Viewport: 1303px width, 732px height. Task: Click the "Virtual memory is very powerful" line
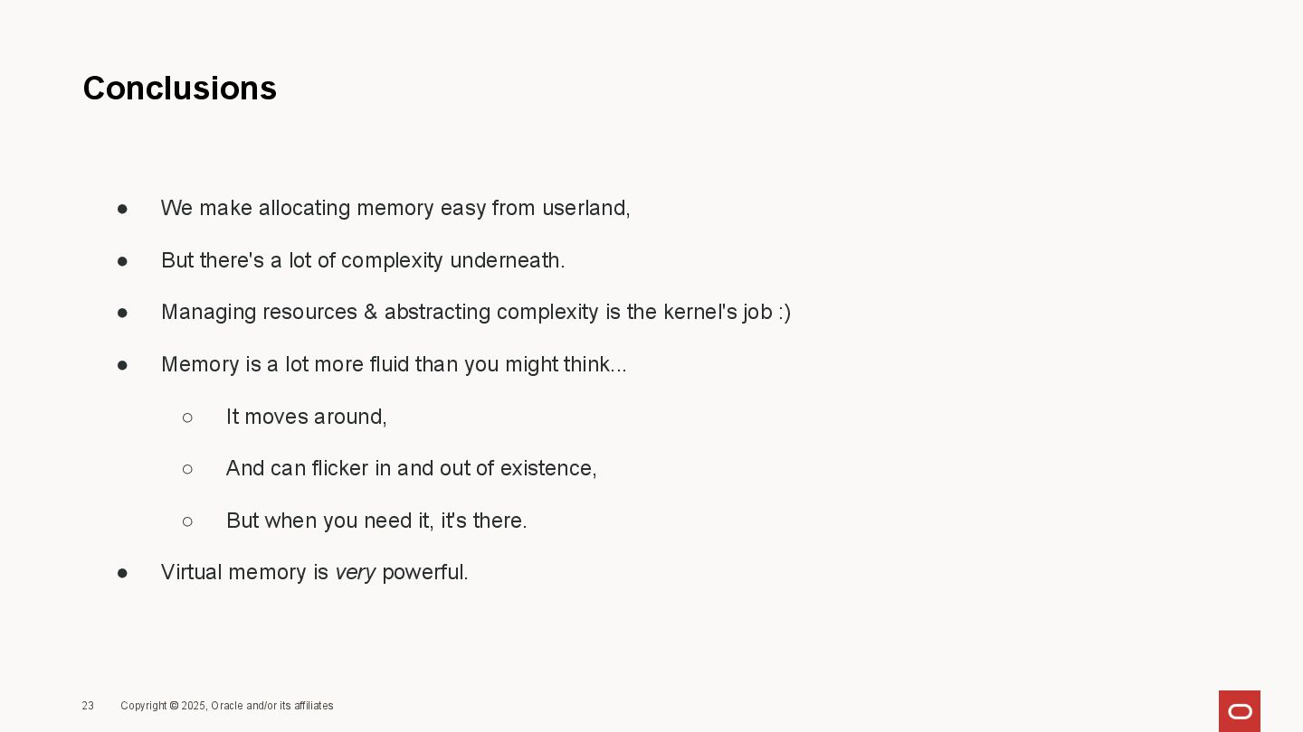(x=314, y=572)
